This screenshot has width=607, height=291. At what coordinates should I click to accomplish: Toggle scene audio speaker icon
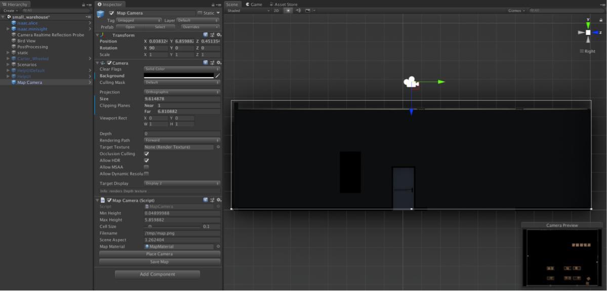click(298, 11)
